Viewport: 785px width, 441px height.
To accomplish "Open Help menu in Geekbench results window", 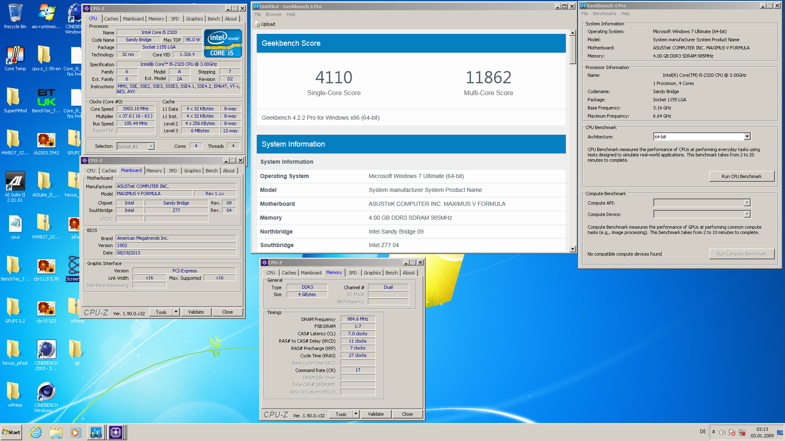I will pyautogui.click(x=291, y=14).
